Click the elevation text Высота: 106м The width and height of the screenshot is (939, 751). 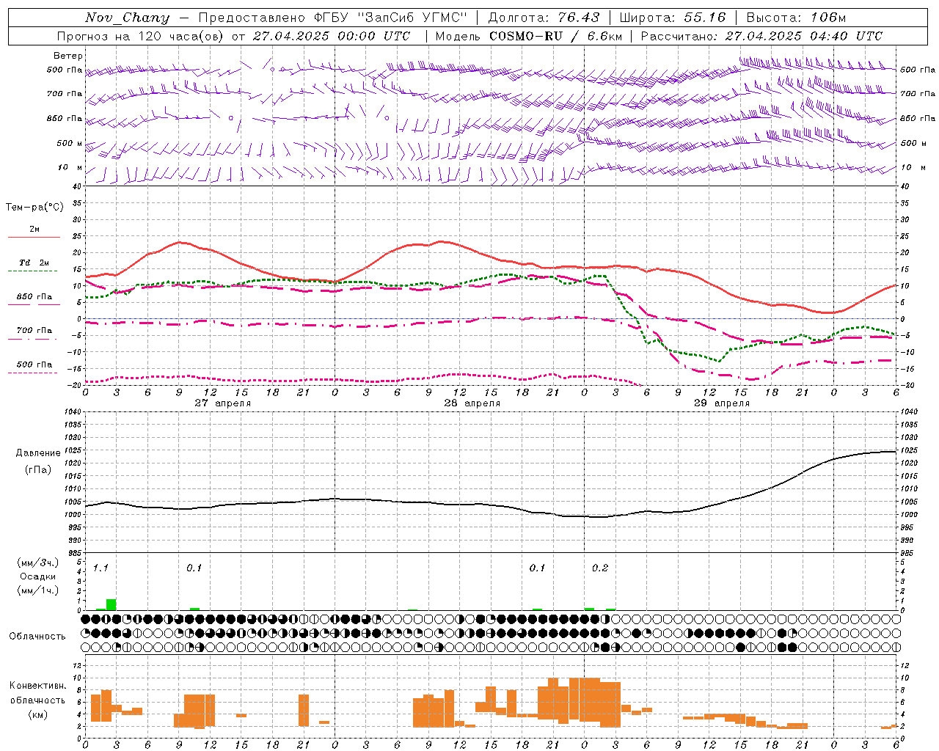pos(796,18)
